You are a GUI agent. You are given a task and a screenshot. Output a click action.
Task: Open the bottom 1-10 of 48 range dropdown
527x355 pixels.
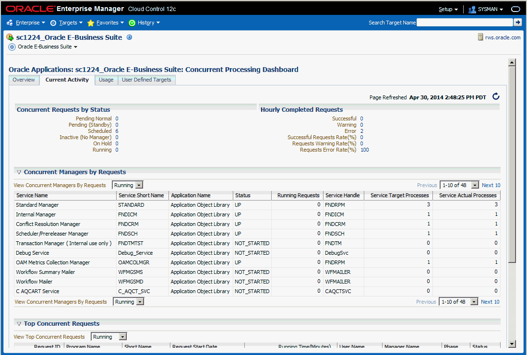click(458, 302)
